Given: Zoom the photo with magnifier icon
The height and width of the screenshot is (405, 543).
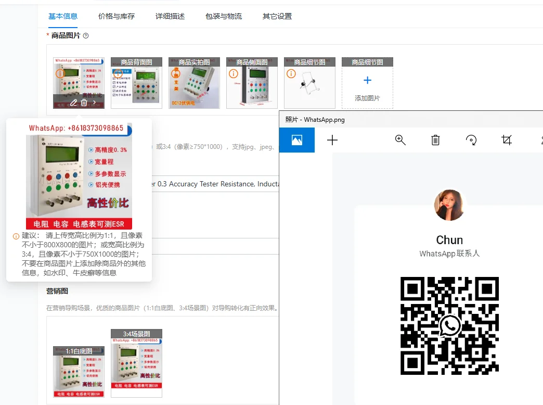Looking at the screenshot, I should (x=400, y=140).
